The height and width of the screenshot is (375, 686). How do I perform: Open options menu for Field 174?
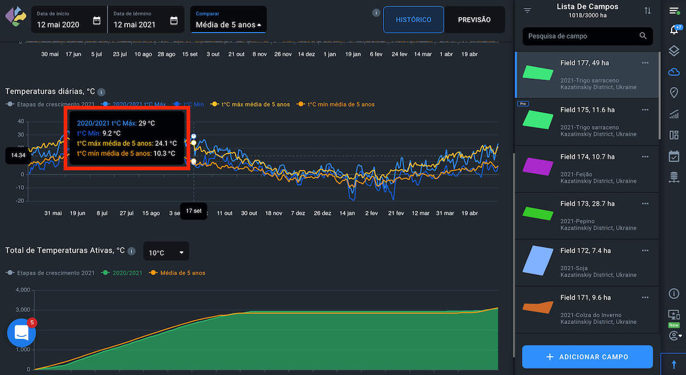(645, 157)
